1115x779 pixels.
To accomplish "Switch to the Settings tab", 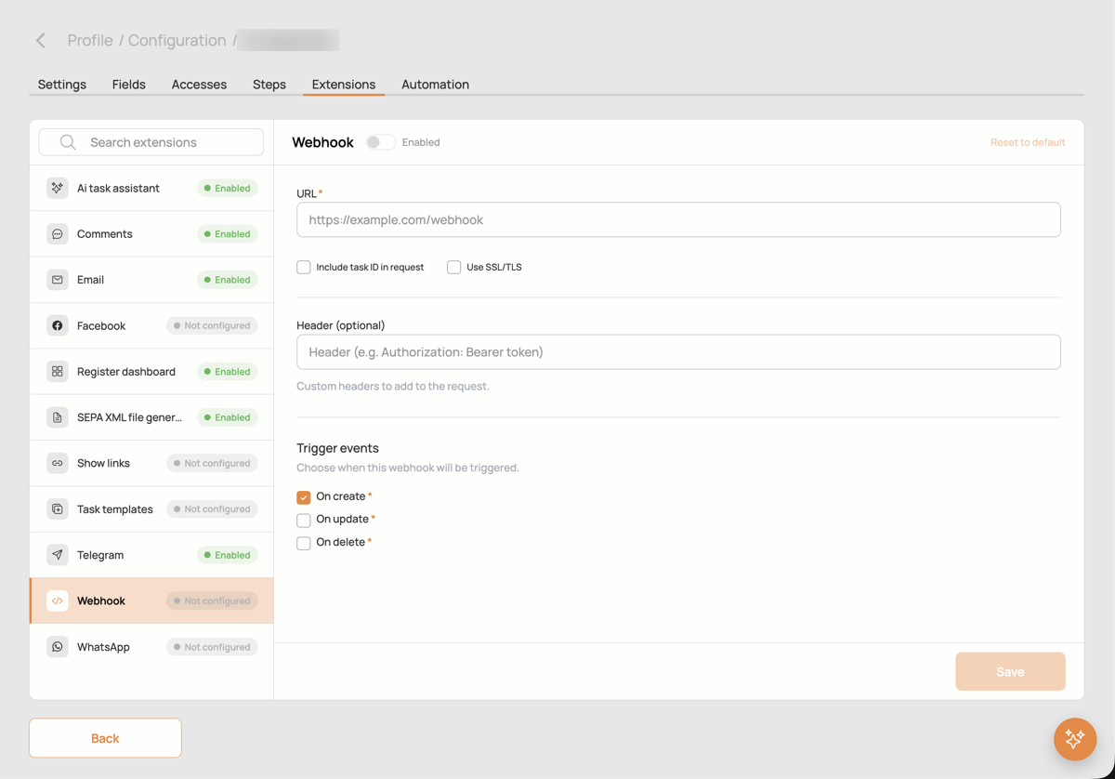I will click(62, 84).
